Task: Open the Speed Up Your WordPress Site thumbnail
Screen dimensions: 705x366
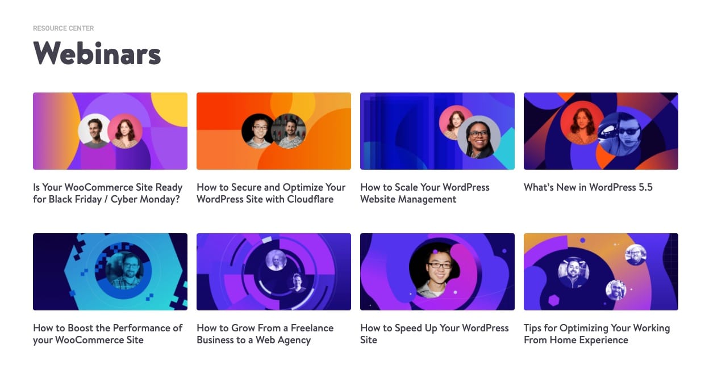Action: tap(437, 271)
